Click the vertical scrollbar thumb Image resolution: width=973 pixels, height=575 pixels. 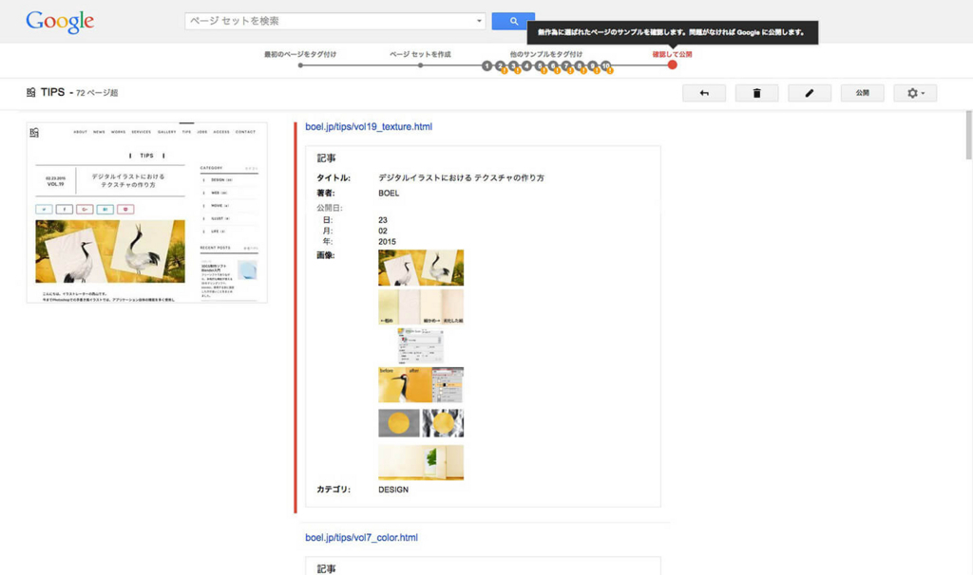pos(968,135)
